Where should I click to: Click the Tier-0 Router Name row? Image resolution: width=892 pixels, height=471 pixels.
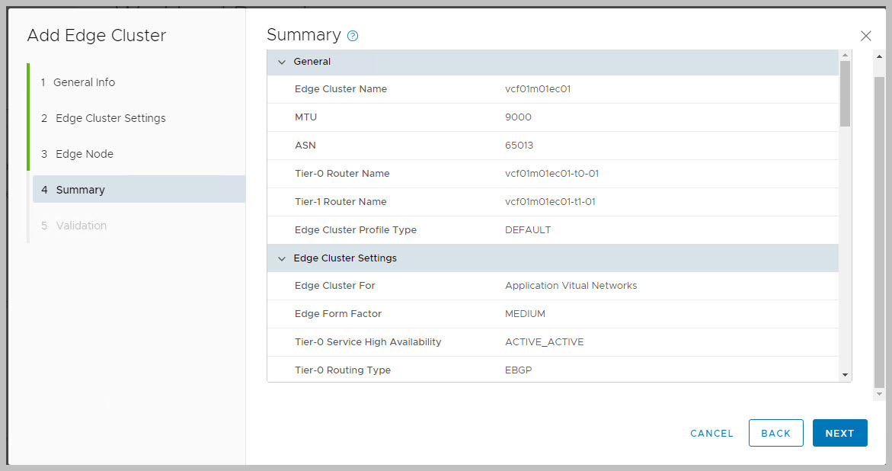coord(552,174)
